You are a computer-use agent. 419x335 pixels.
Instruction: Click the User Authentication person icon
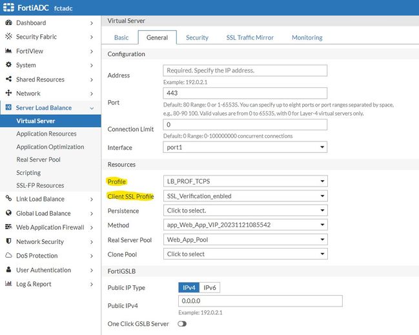(8, 270)
